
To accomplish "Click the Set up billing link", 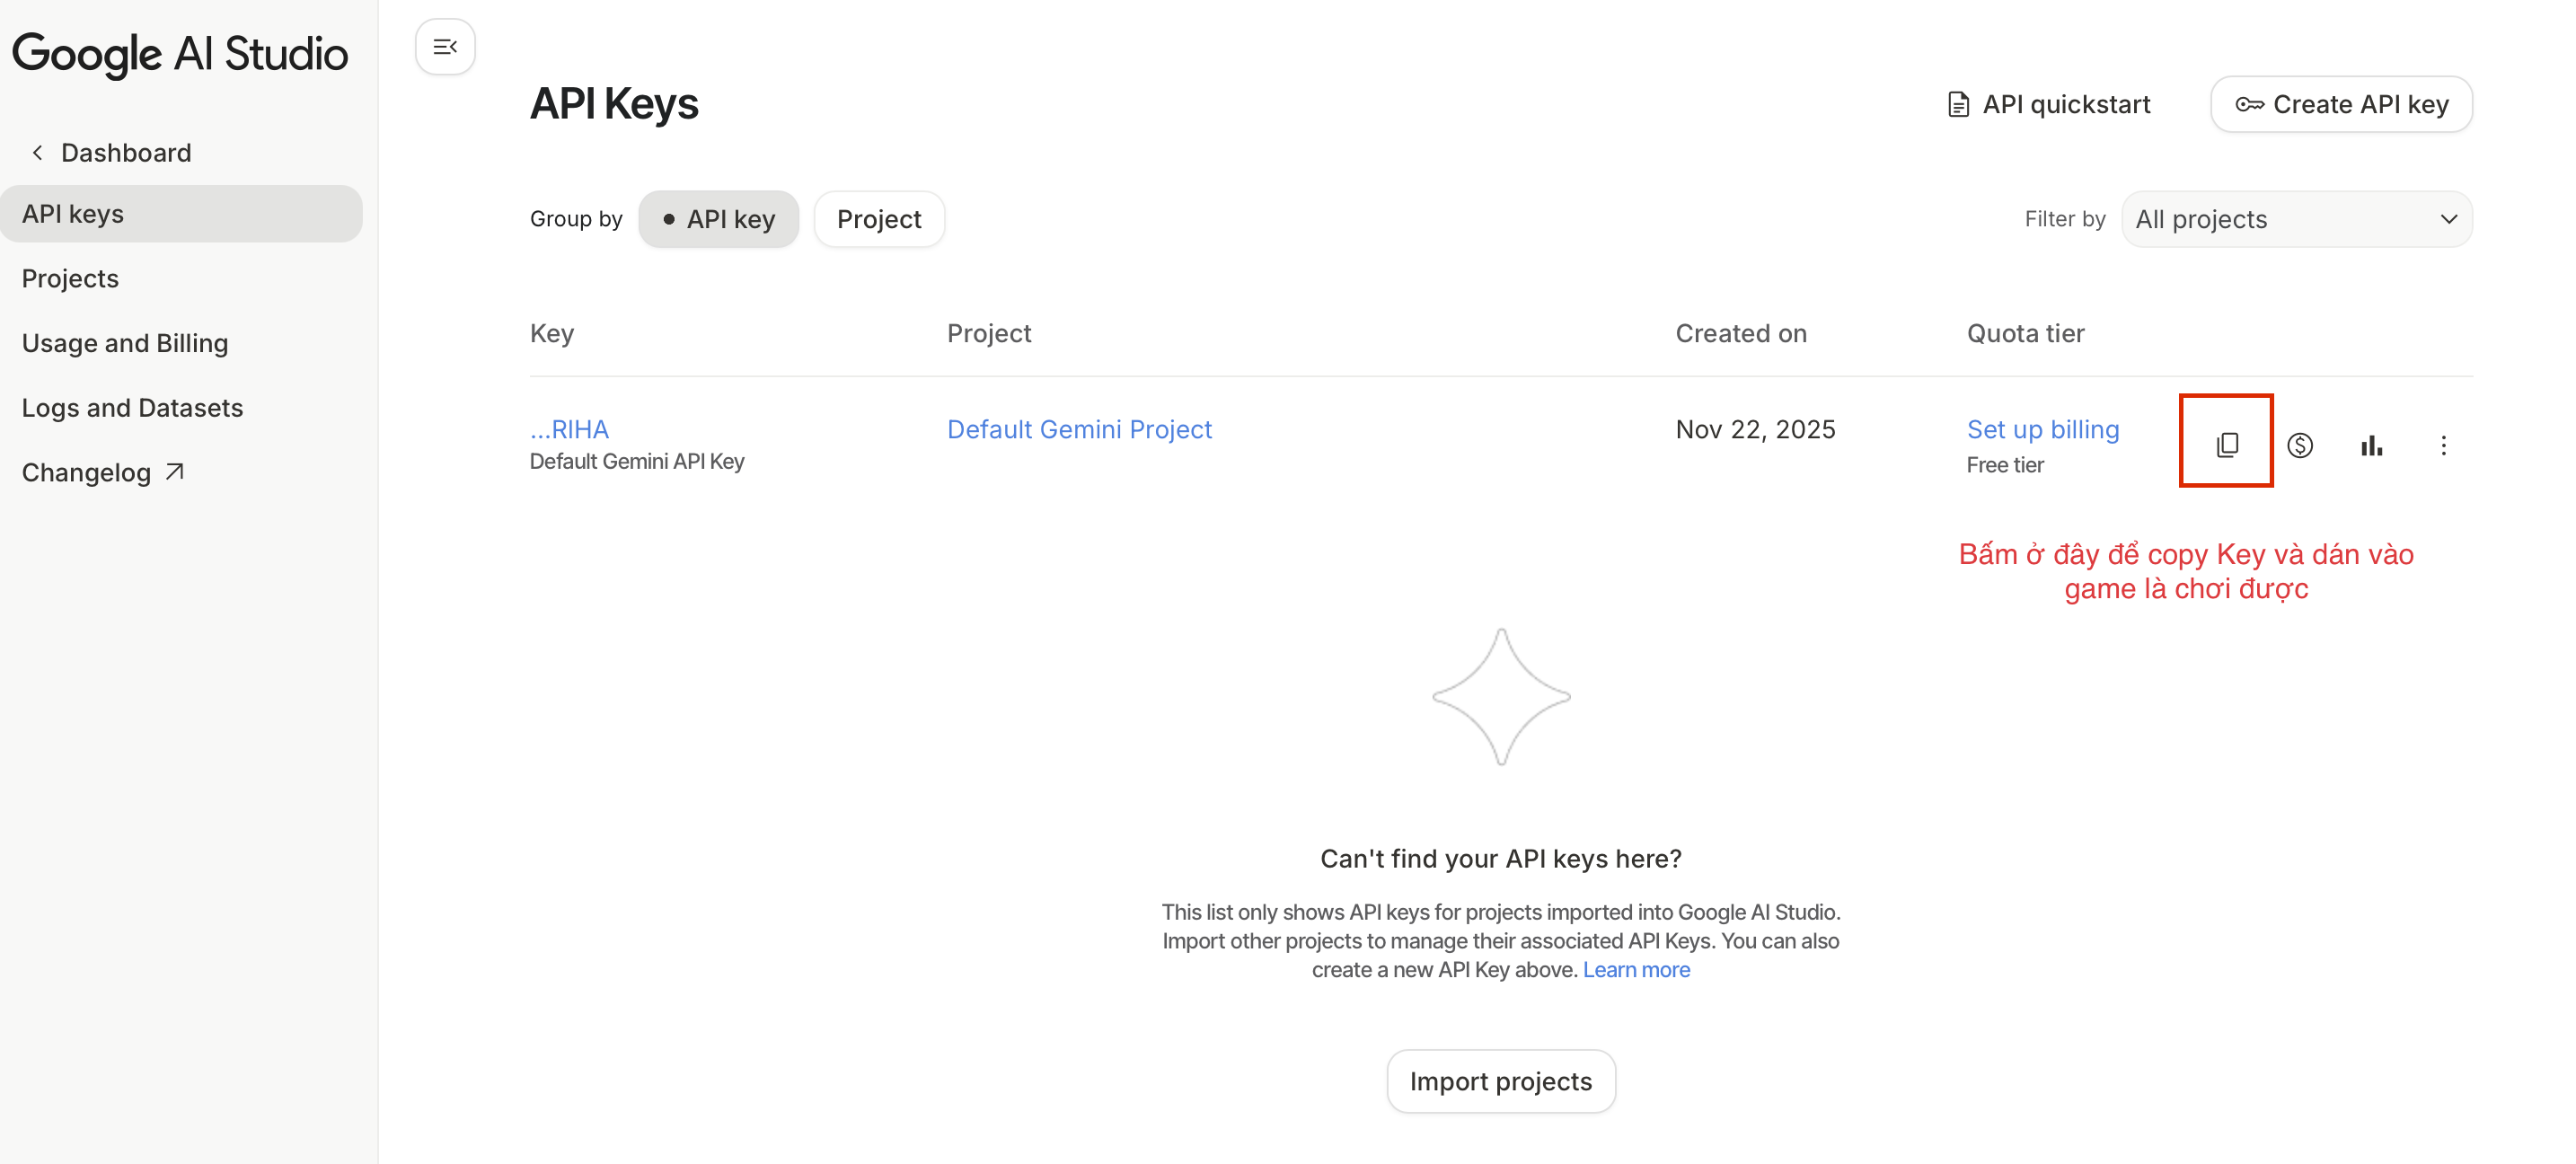I will [x=2043, y=429].
